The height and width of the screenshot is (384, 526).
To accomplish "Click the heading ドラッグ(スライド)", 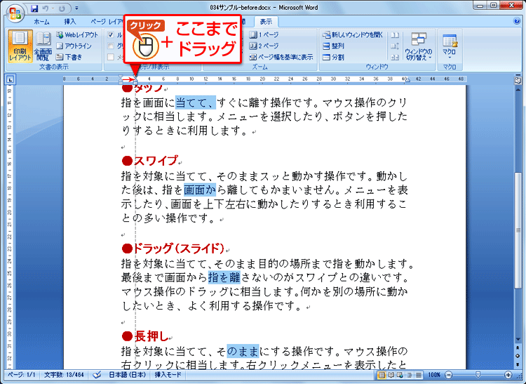I will [x=173, y=249].
